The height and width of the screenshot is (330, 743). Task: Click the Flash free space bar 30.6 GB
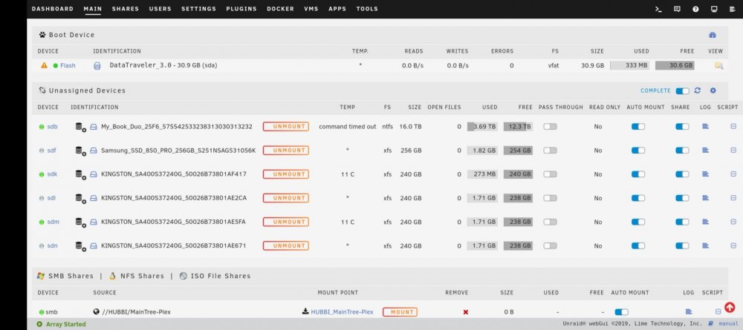coord(675,65)
